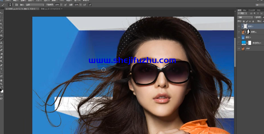Click the foreground color swatch
Viewport: 264px width, 134px height.
pos(1,90)
